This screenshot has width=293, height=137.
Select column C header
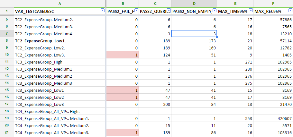[155, 4]
